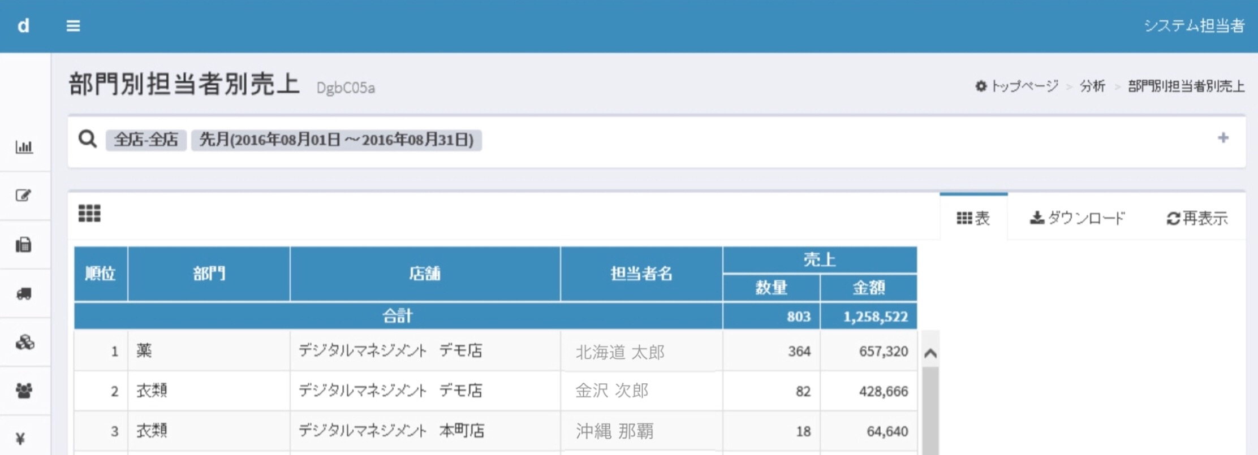Click staff name 沖縄 那覇
The height and width of the screenshot is (455, 1258).
[615, 431]
